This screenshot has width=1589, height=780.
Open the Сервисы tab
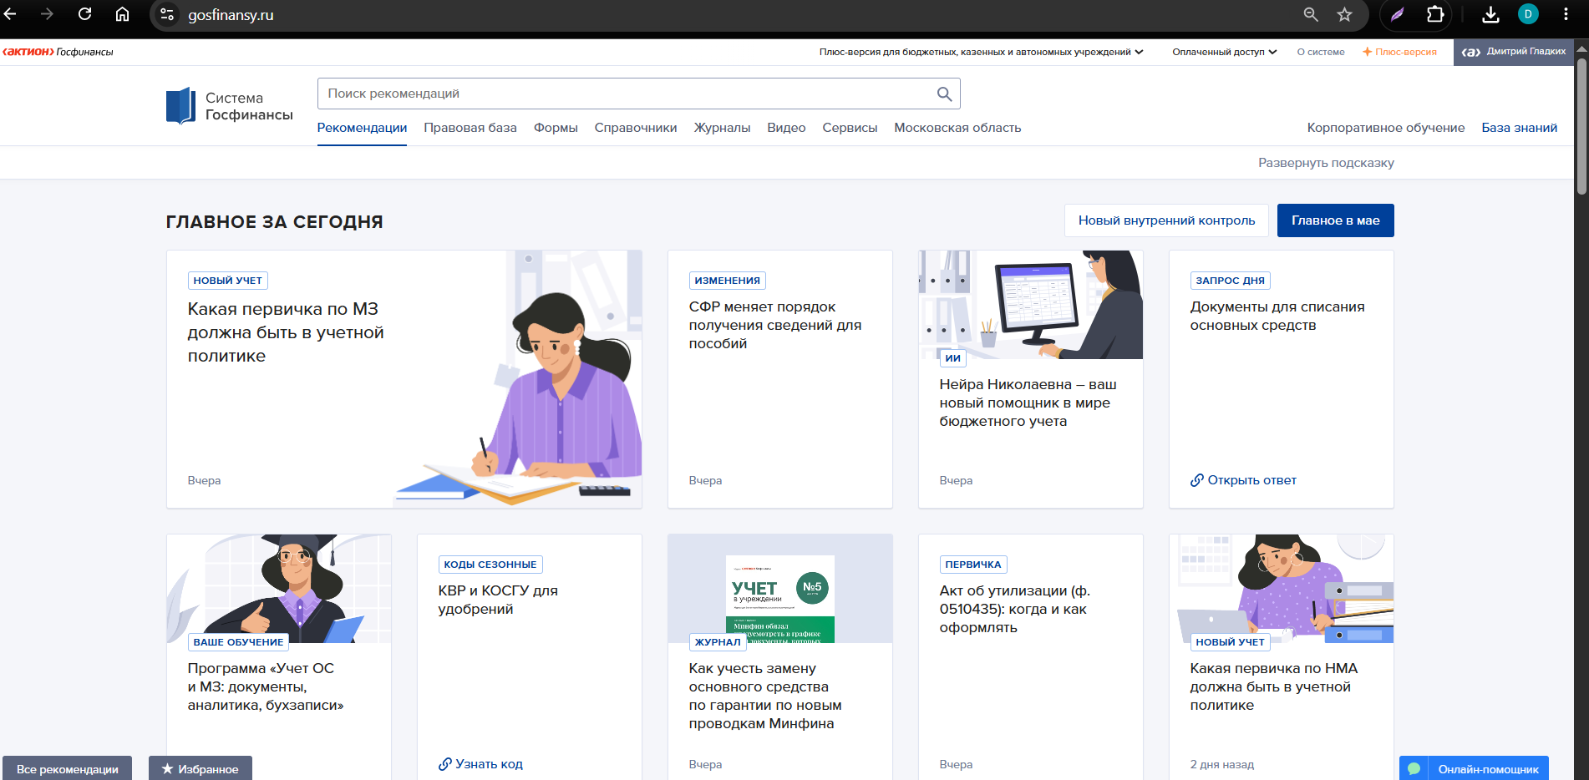[x=850, y=128]
